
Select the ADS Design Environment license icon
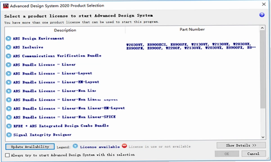[x=8, y=39]
